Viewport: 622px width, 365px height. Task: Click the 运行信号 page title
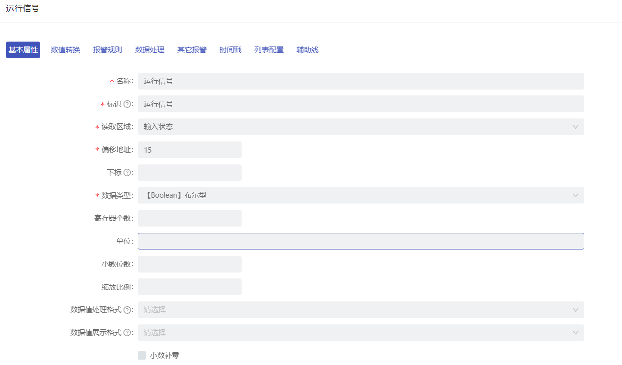click(23, 8)
